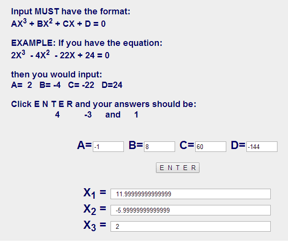Click the X1 = label
This screenshot has width=288, height=246.
pos(94,193)
